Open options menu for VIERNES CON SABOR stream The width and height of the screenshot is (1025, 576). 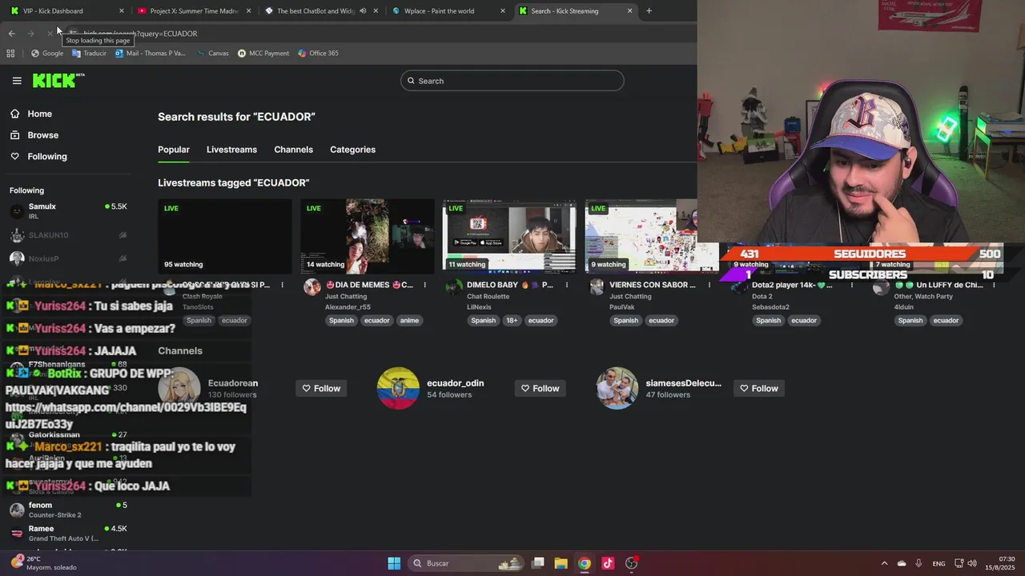(x=709, y=285)
